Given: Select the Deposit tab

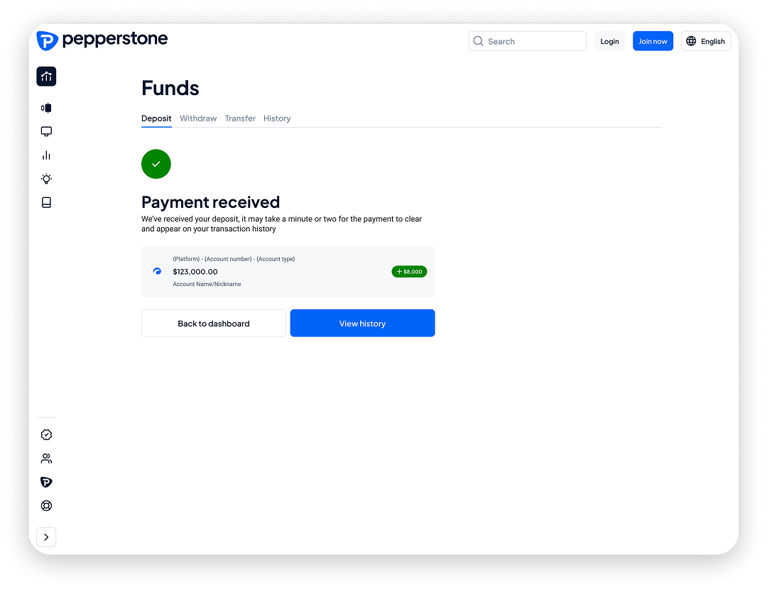Looking at the screenshot, I should [156, 119].
